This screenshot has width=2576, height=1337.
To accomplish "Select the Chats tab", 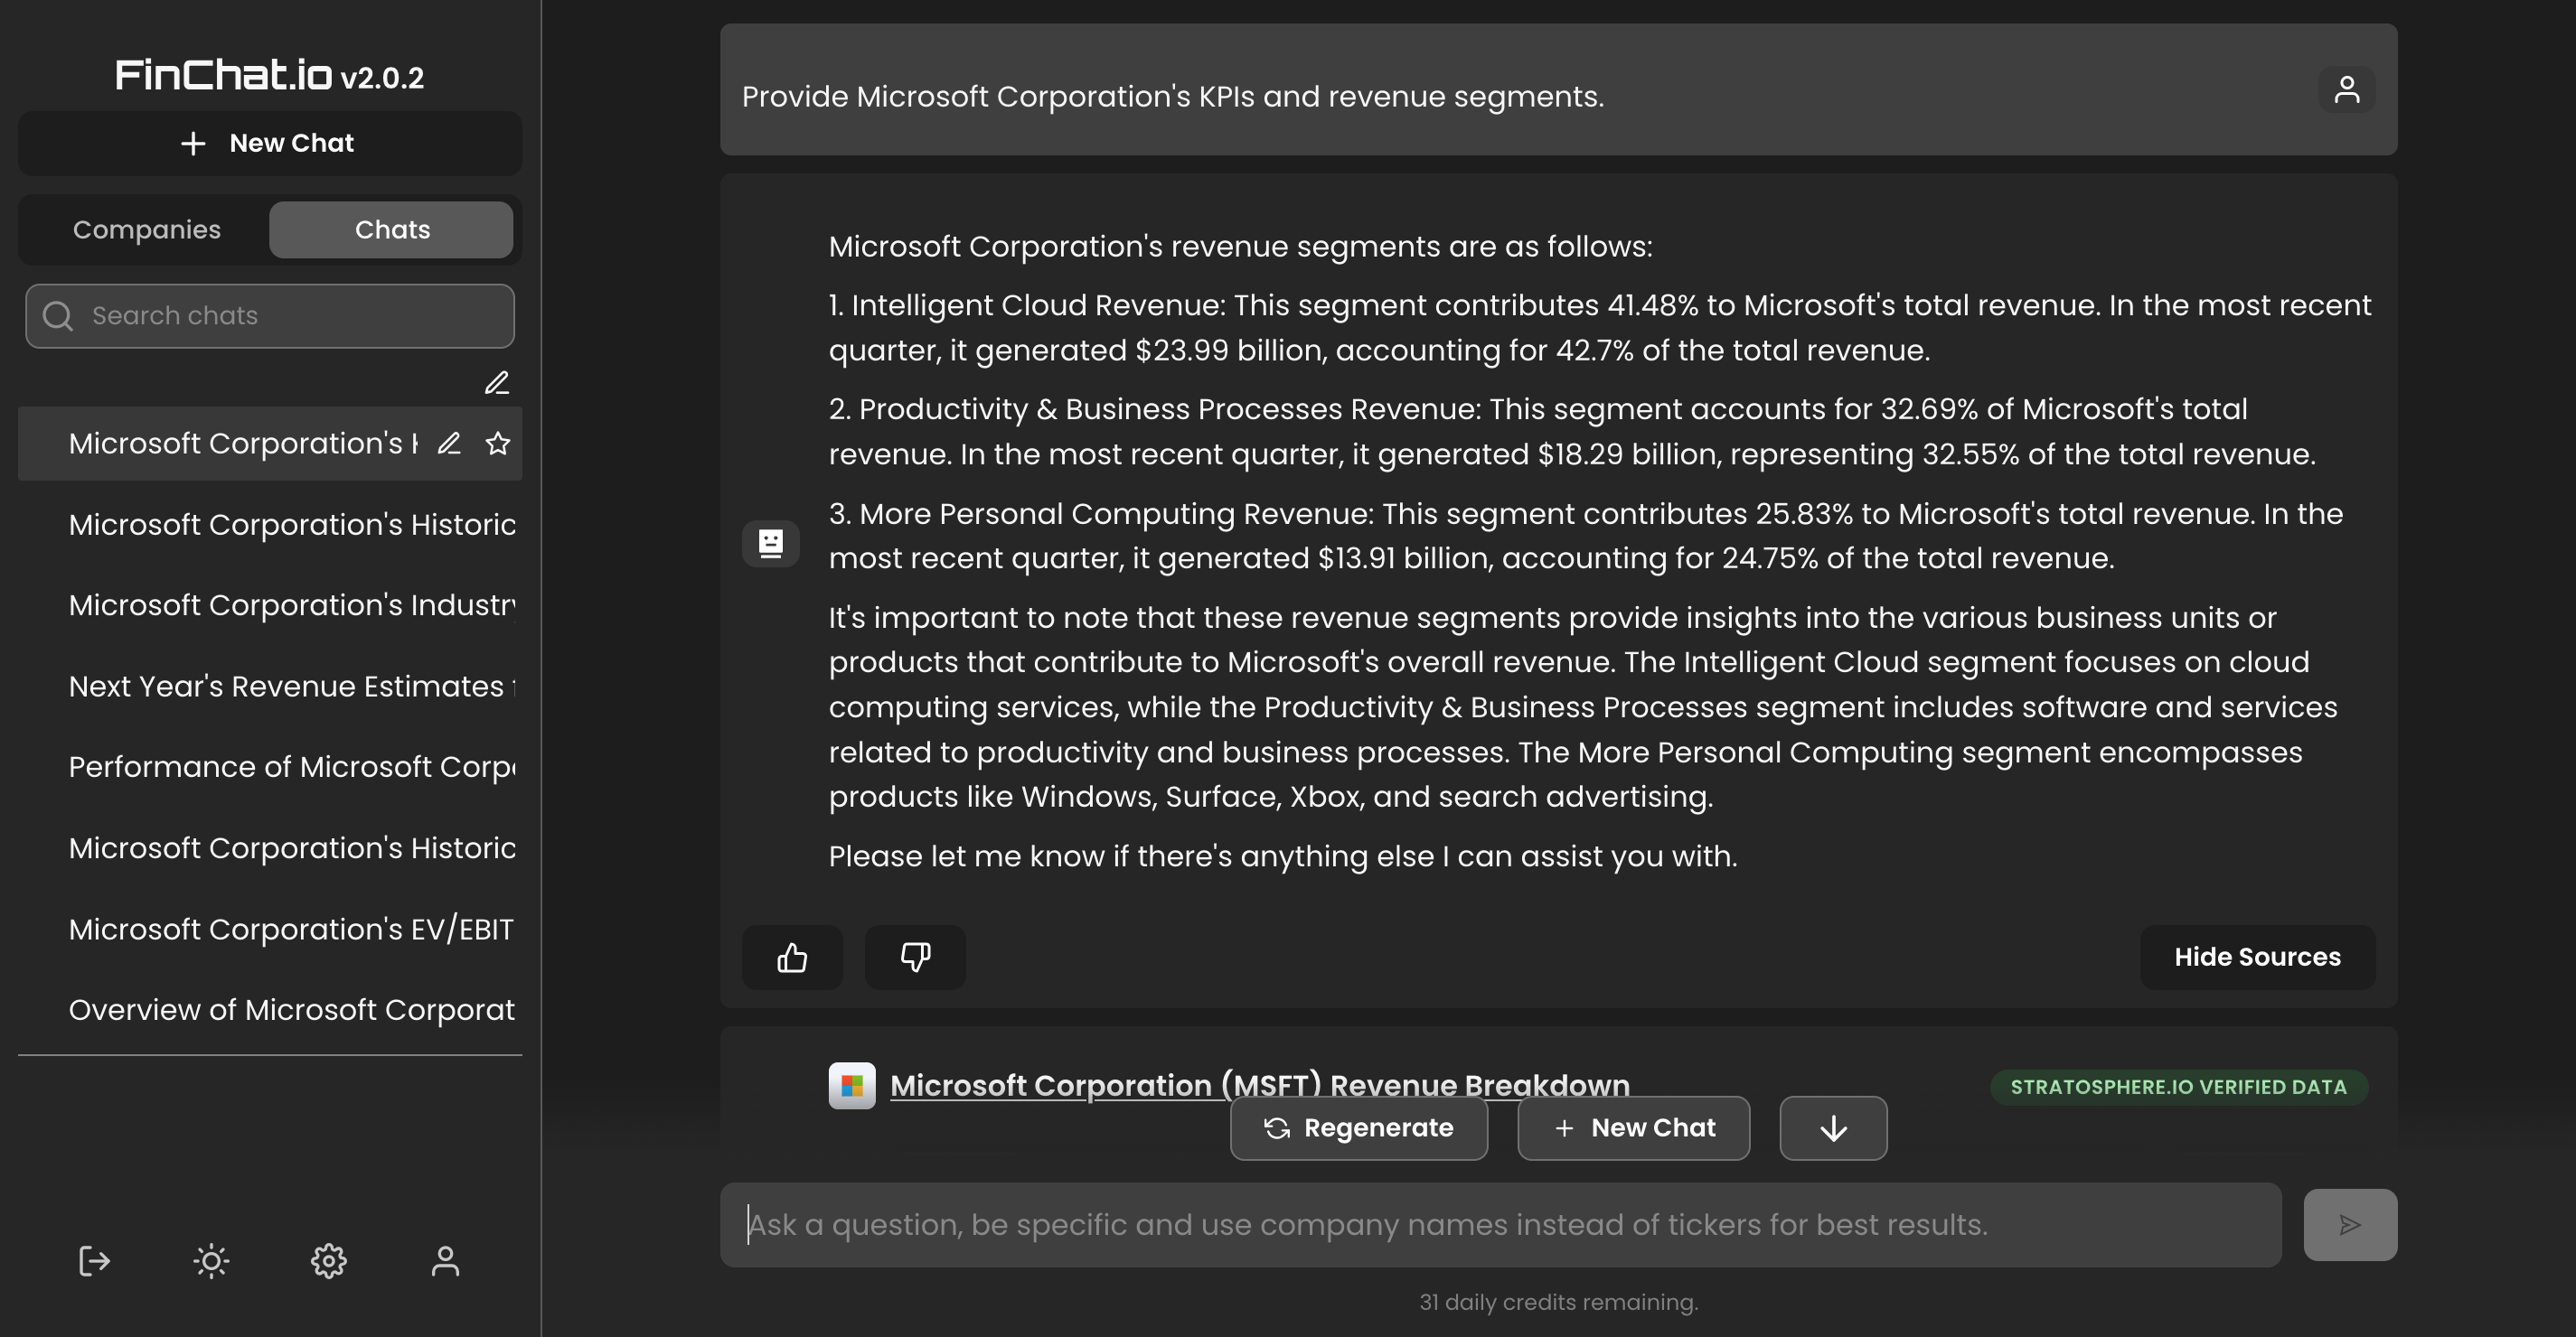I will 392,229.
